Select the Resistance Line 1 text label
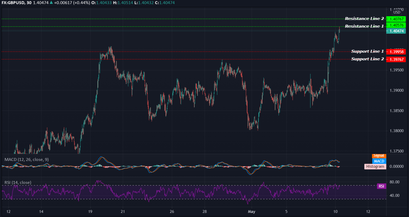The width and height of the screenshot is (409, 217). 364,26
